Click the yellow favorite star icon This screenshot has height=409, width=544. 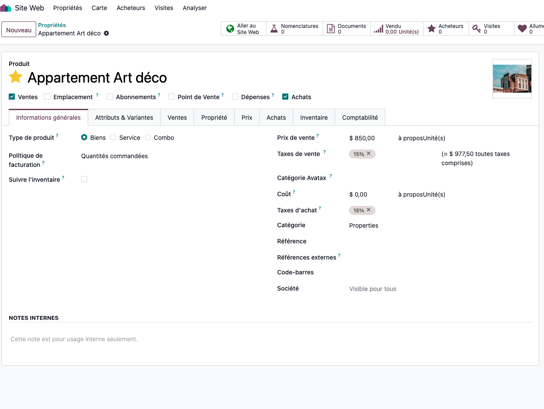[x=16, y=77]
